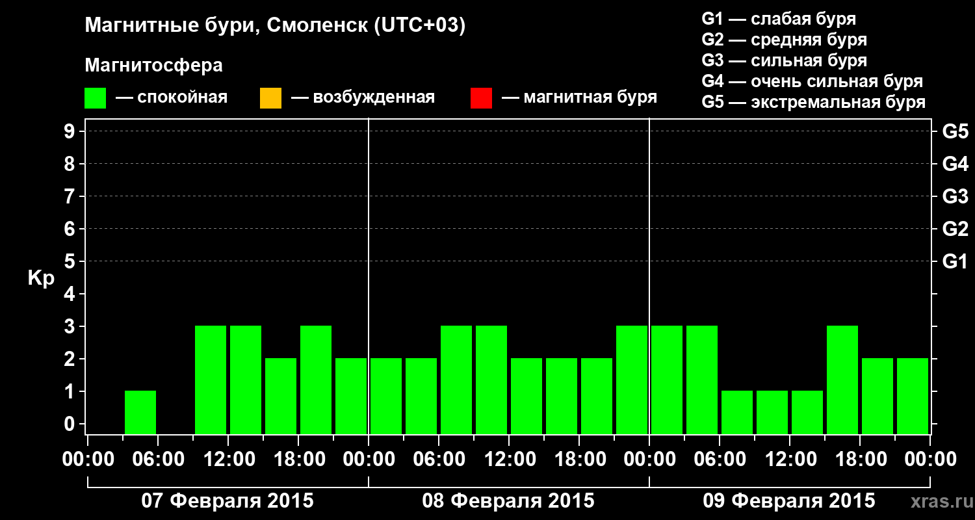Click the '08 Февраля 2015' date label
This screenshot has height=520, width=975.
coord(508,501)
